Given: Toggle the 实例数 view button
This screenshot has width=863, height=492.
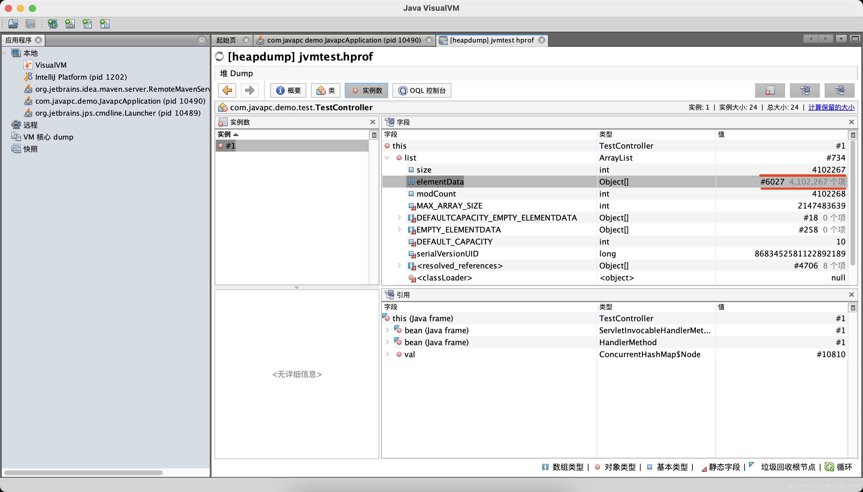Looking at the screenshot, I should pyautogui.click(x=366, y=90).
